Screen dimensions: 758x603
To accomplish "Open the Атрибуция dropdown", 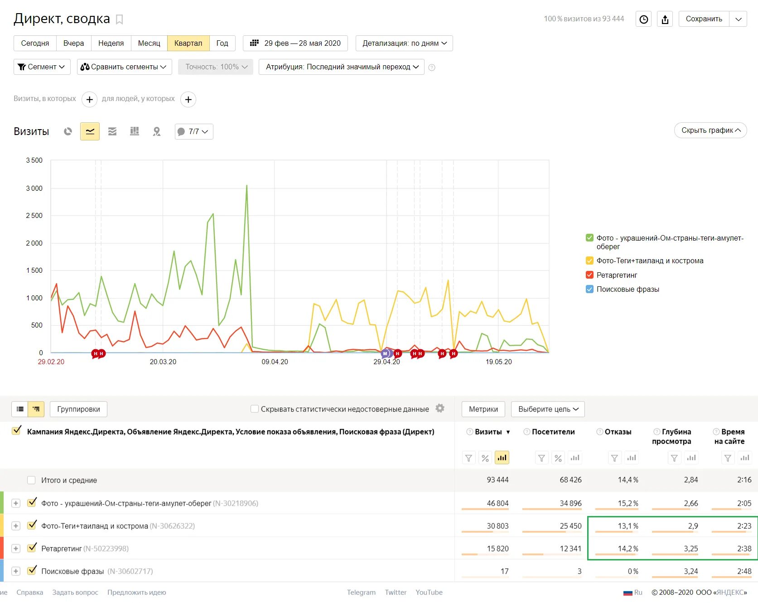I will [x=342, y=67].
